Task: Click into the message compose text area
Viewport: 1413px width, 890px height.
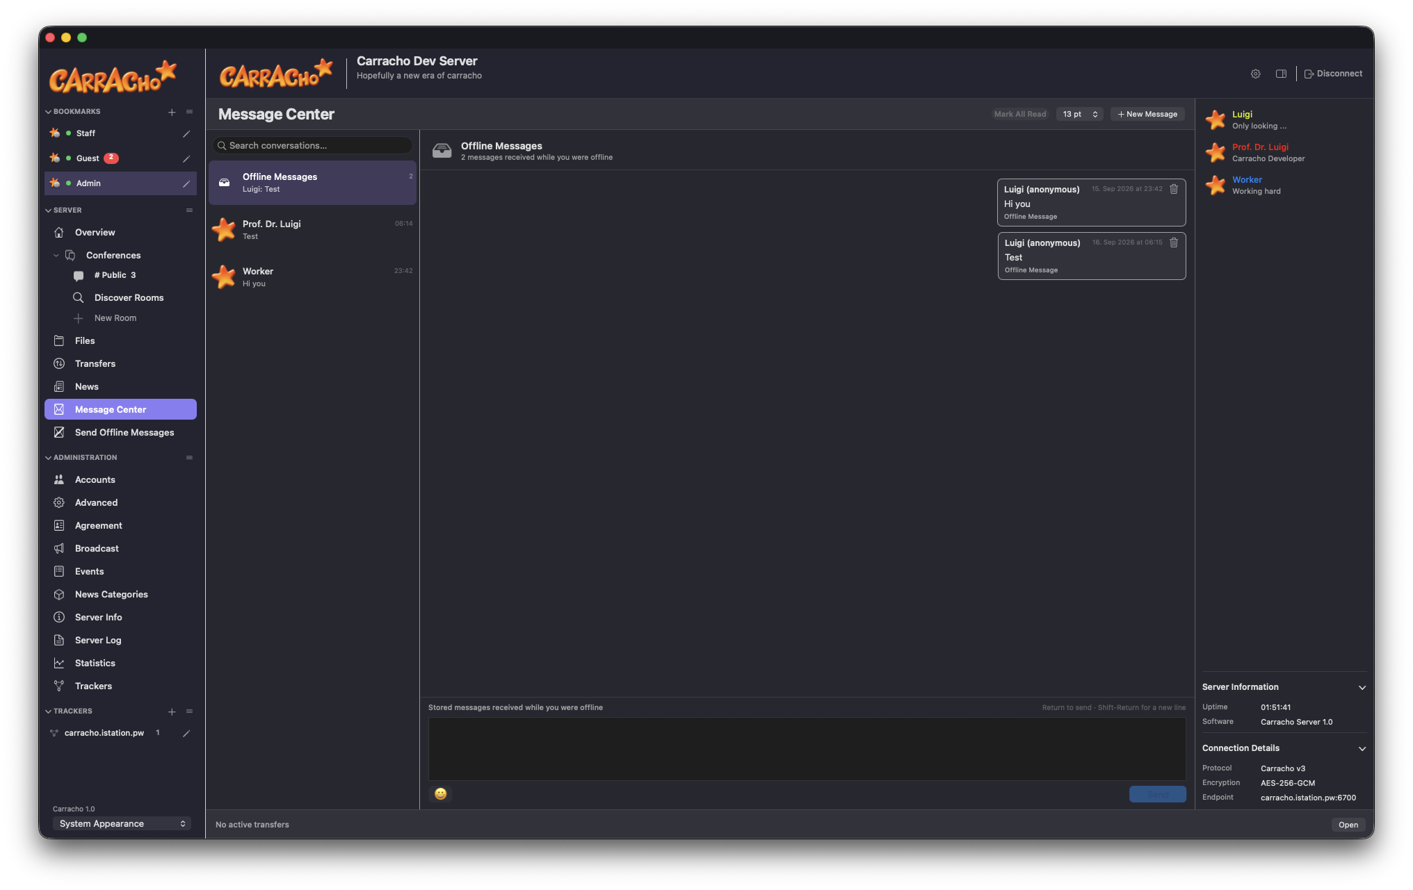Action: (x=807, y=749)
